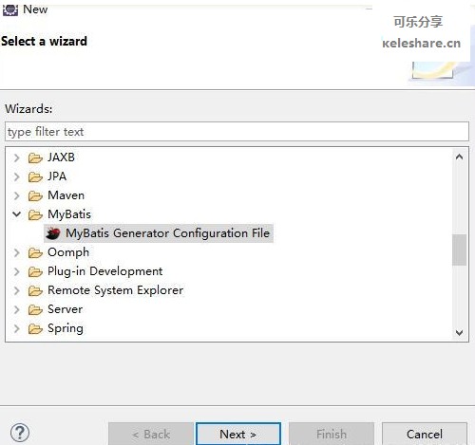Select the Maven wizard category
This screenshot has height=445, width=475.
point(66,195)
